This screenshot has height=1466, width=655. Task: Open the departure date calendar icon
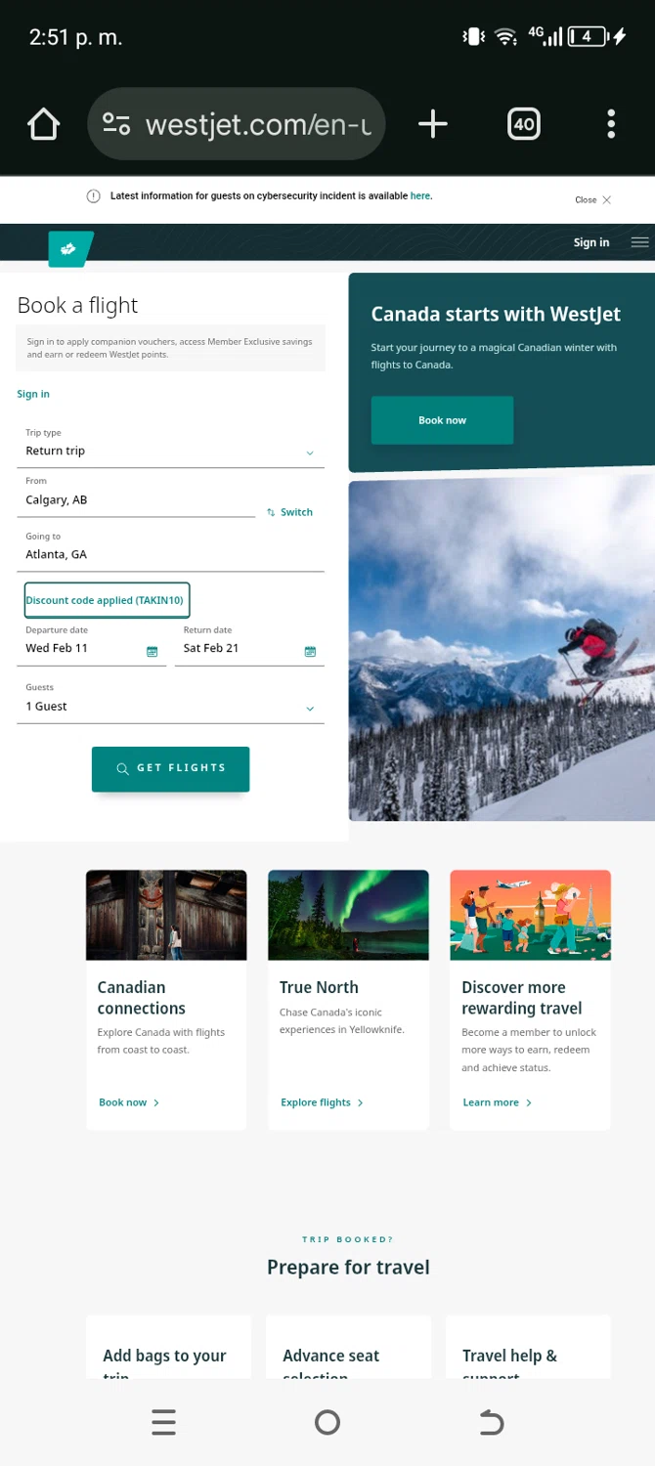click(x=152, y=651)
